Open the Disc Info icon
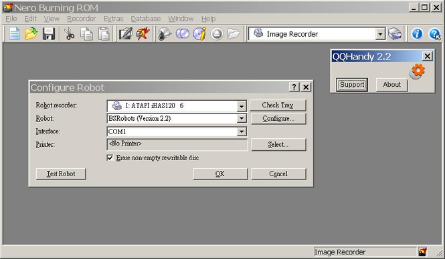Viewport: 445px width, 259px height. point(200,34)
